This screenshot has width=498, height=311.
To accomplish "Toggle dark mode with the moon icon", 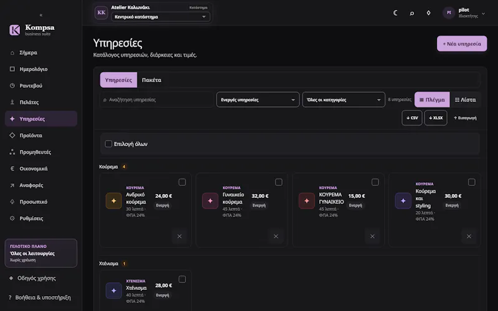I will tap(395, 13).
